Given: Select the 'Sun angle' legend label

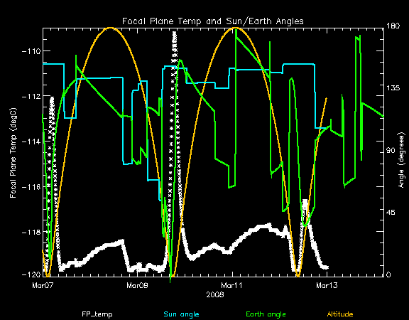Looking at the screenshot, I should coord(181,314).
